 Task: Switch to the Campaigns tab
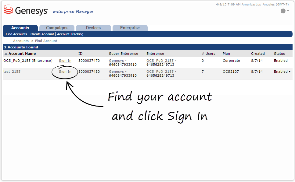pyautogui.click(x=57, y=28)
